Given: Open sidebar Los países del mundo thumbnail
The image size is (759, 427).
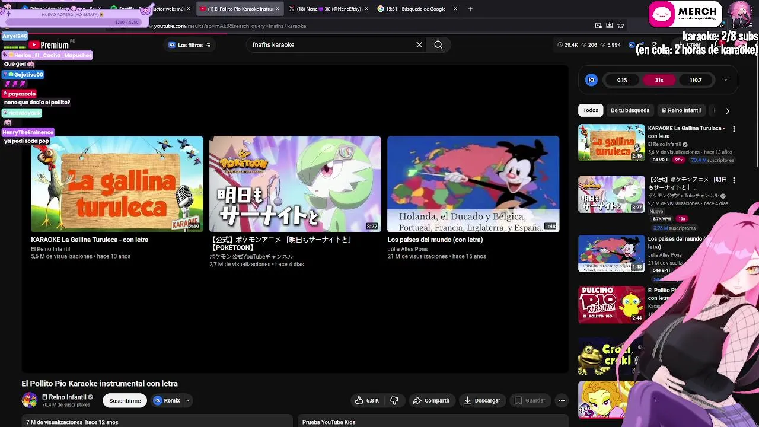Looking at the screenshot, I should (611, 254).
